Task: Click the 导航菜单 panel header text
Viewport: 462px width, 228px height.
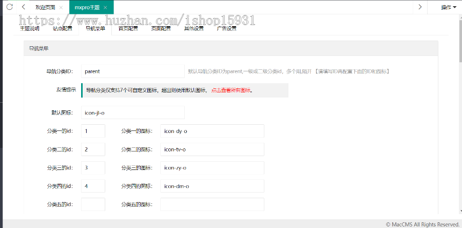Action: pos(38,49)
